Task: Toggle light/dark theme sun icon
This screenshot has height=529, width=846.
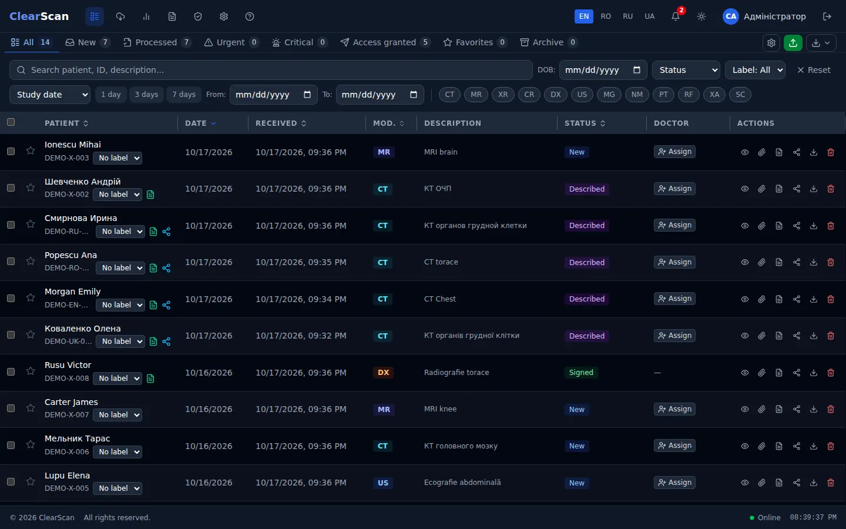Action: coord(701,16)
